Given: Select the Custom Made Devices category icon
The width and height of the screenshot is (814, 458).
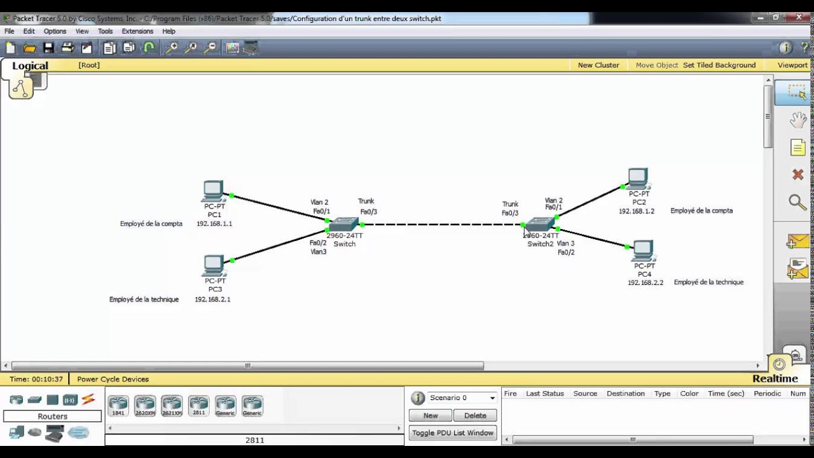Looking at the screenshot, I should tap(55, 433).
